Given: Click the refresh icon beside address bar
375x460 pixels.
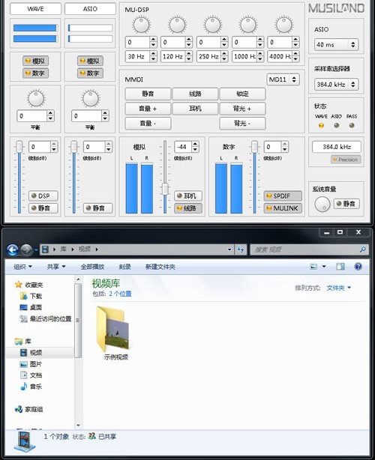Looking at the screenshot, I should (241, 249).
